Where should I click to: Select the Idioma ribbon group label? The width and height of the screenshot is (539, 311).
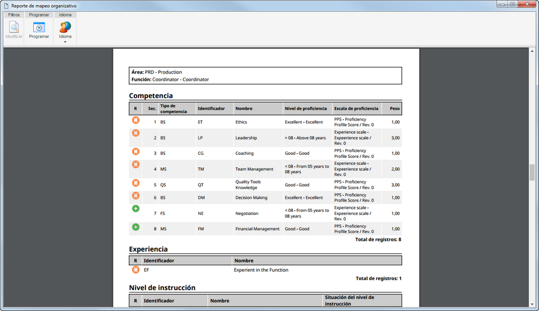pos(65,15)
